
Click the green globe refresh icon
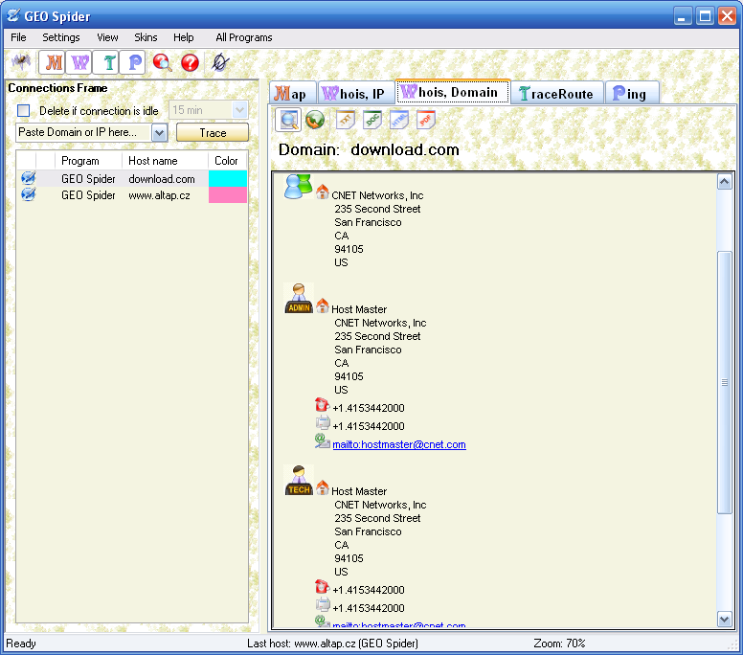coord(315,120)
